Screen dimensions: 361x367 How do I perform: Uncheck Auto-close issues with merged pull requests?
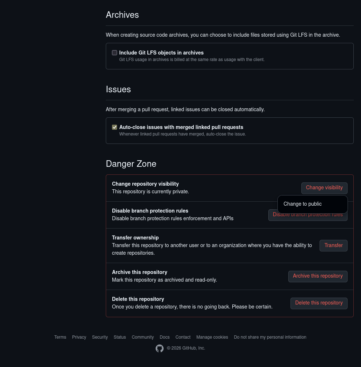(x=115, y=127)
